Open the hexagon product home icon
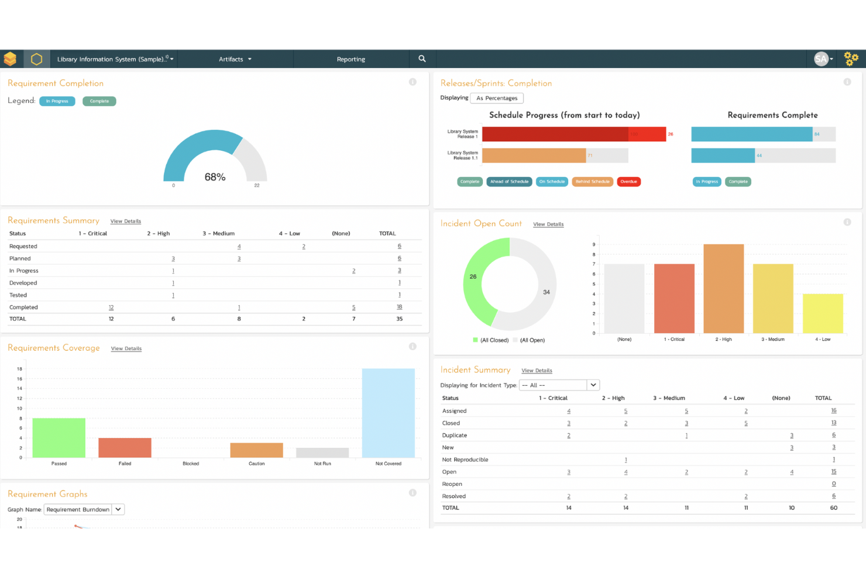The height and width of the screenshot is (577, 866). [x=36, y=59]
